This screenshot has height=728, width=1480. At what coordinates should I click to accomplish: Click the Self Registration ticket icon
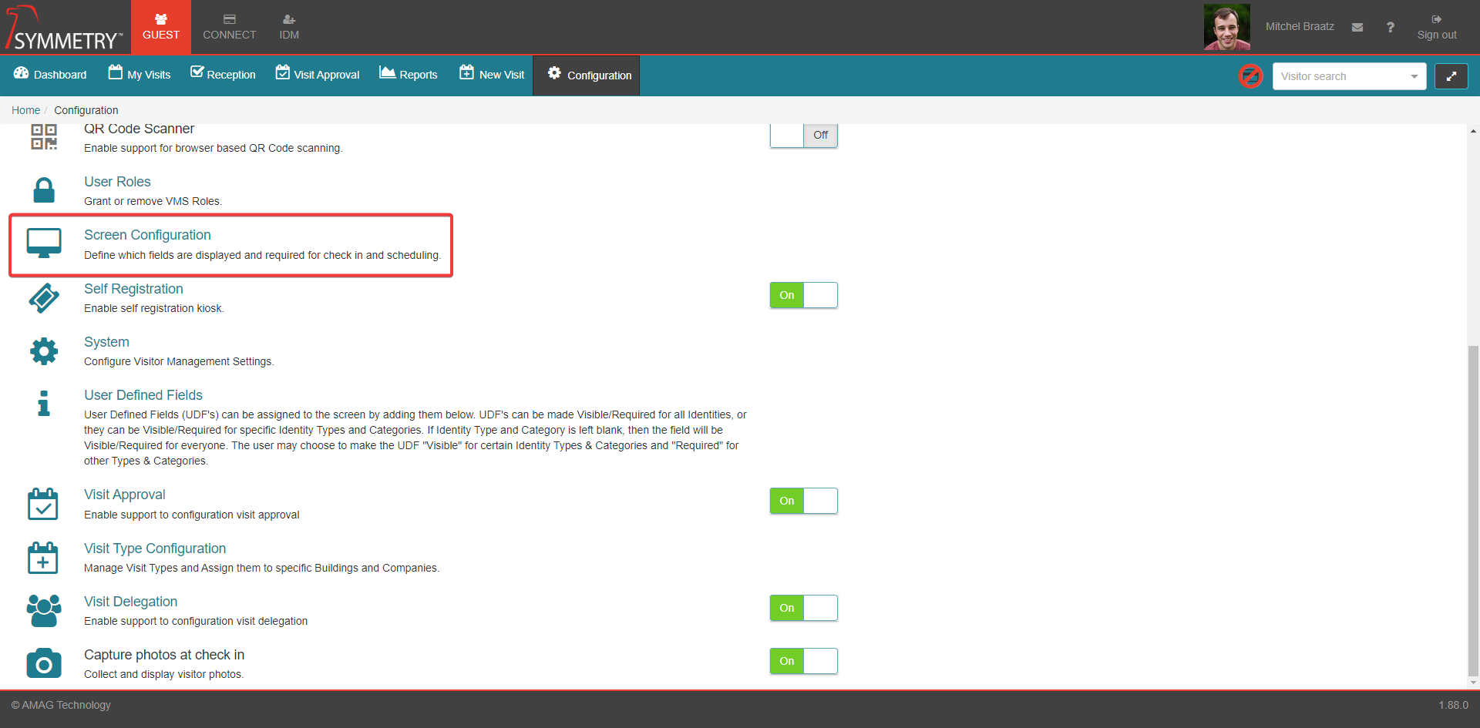click(x=44, y=297)
